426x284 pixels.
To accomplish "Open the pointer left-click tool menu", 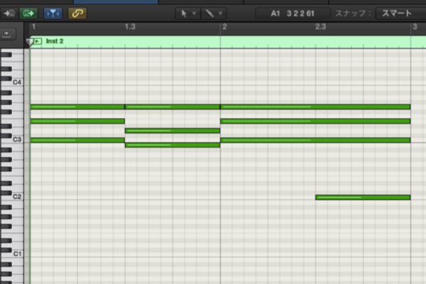I will click(x=188, y=13).
